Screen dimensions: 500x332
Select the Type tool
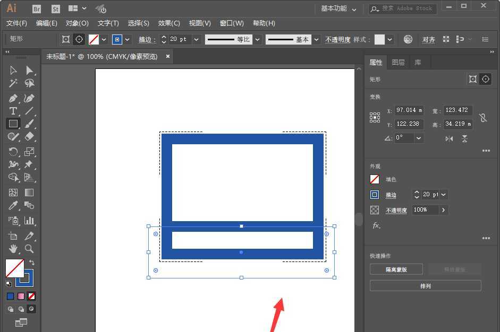13,111
